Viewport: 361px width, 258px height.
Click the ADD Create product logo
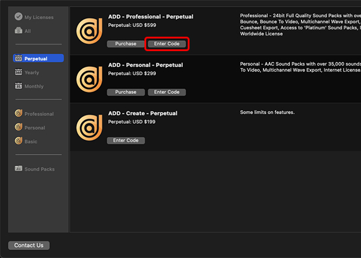[89, 127]
